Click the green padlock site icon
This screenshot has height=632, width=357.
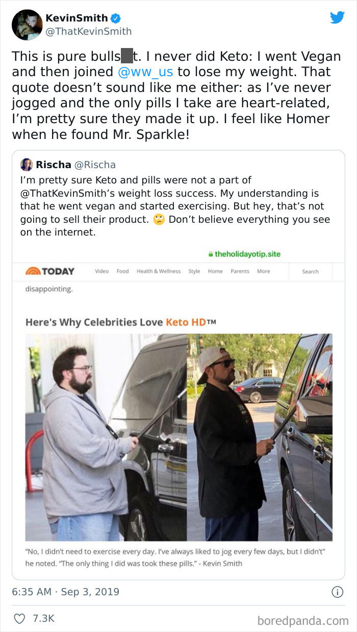210,254
